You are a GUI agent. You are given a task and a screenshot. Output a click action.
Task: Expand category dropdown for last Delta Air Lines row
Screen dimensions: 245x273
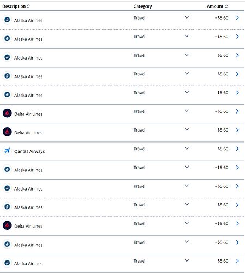pyautogui.click(x=187, y=223)
